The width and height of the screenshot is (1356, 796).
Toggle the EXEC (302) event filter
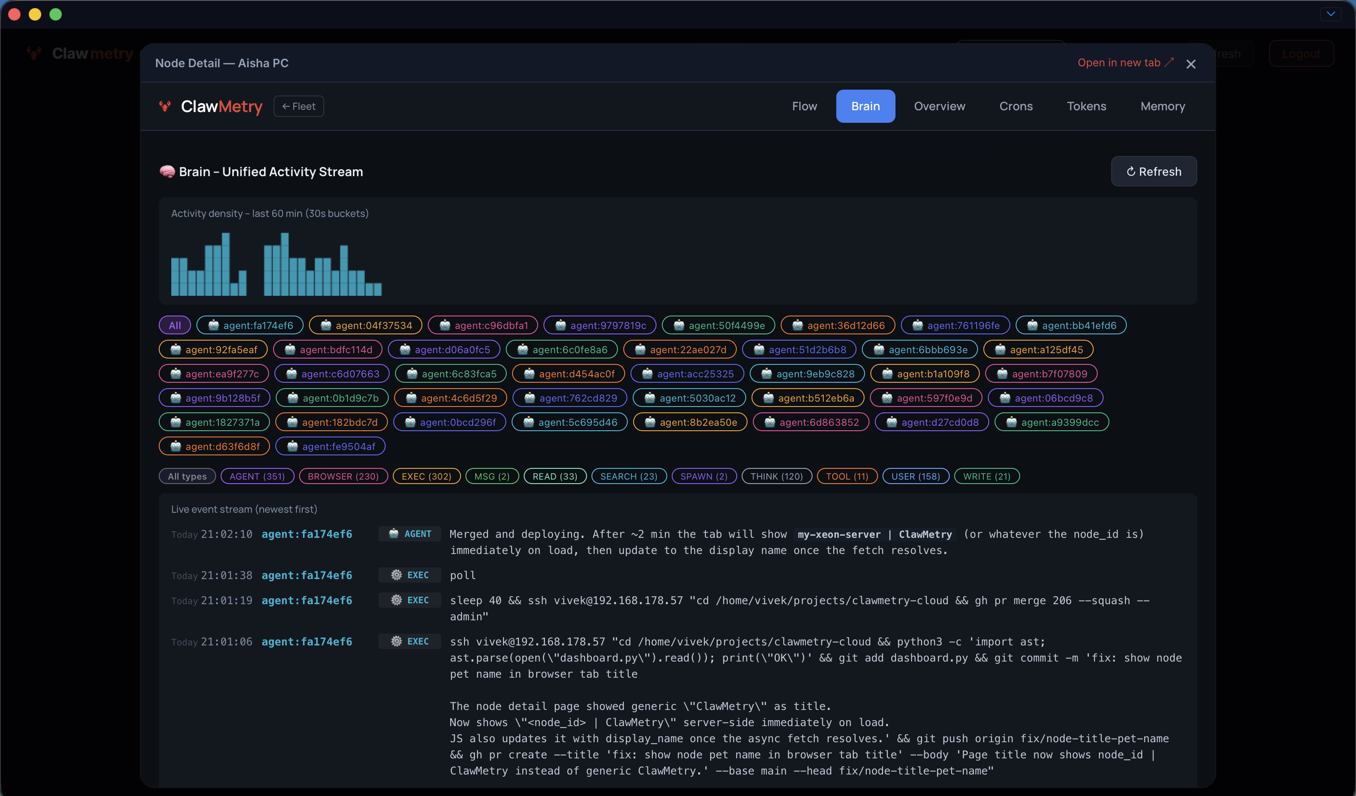click(426, 476)
